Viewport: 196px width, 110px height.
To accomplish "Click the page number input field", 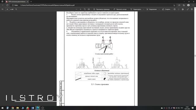I will [x=7, y=9].
